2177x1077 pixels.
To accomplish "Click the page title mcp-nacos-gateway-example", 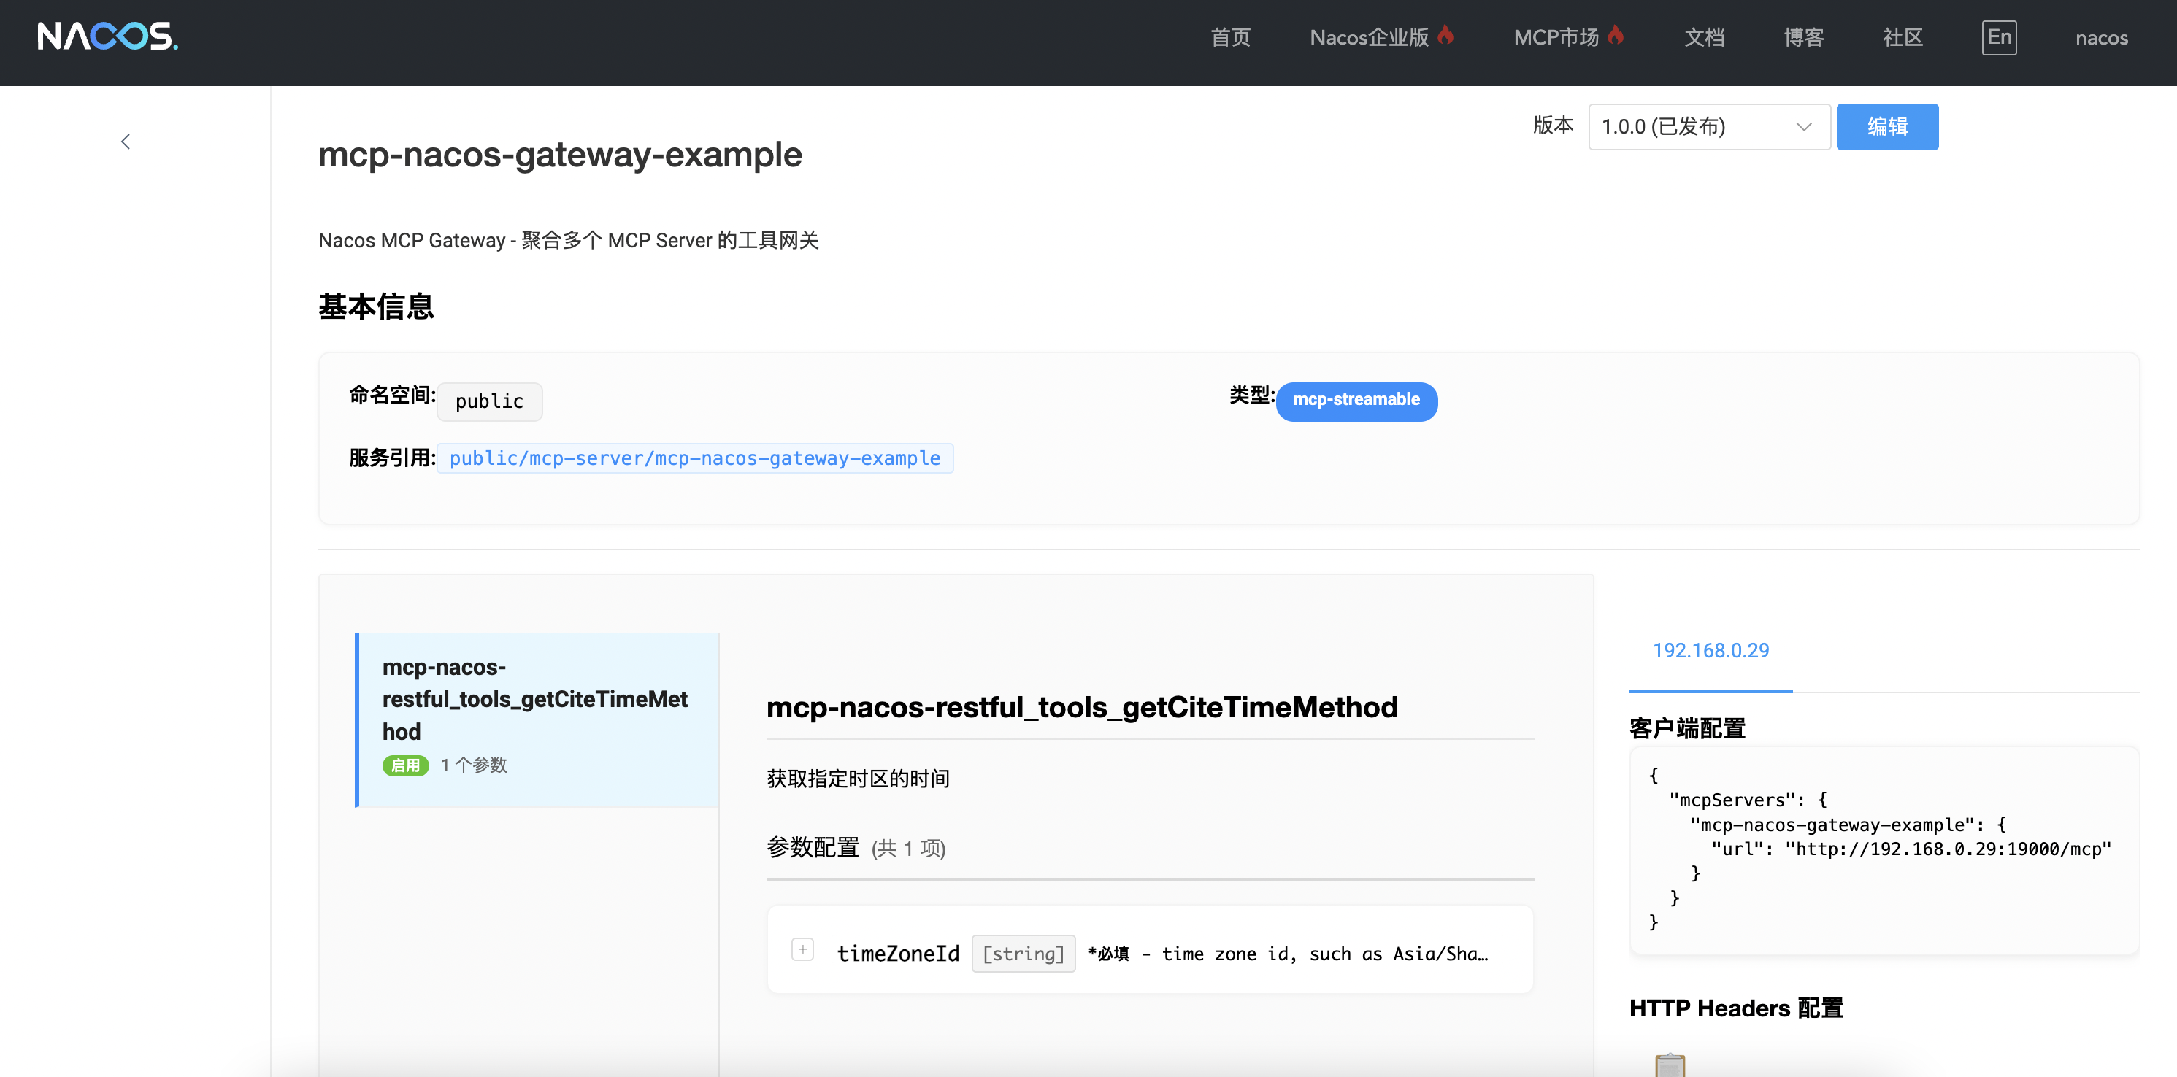I will click(559, 155).
